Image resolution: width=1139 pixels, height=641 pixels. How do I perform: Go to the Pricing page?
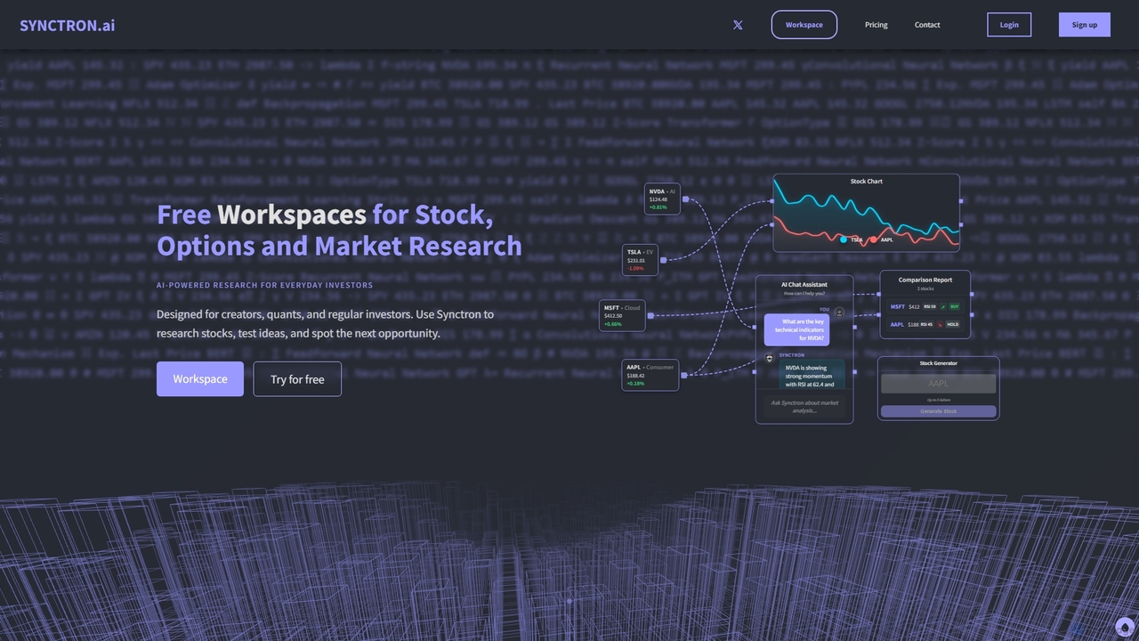click(876, 25)
